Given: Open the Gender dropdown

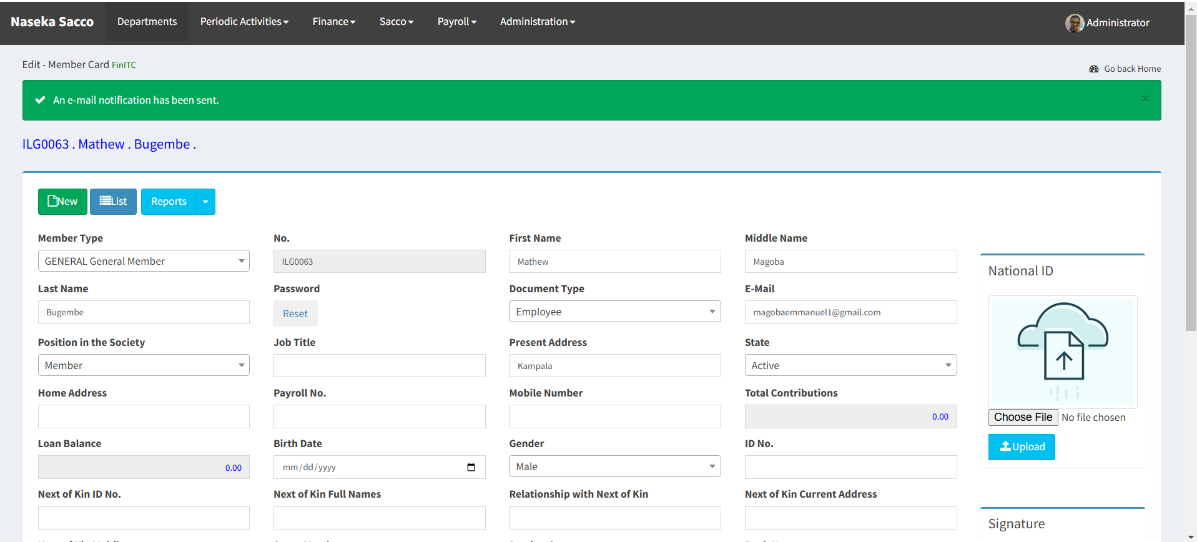Looking at the screenshot, I should 614,466.
